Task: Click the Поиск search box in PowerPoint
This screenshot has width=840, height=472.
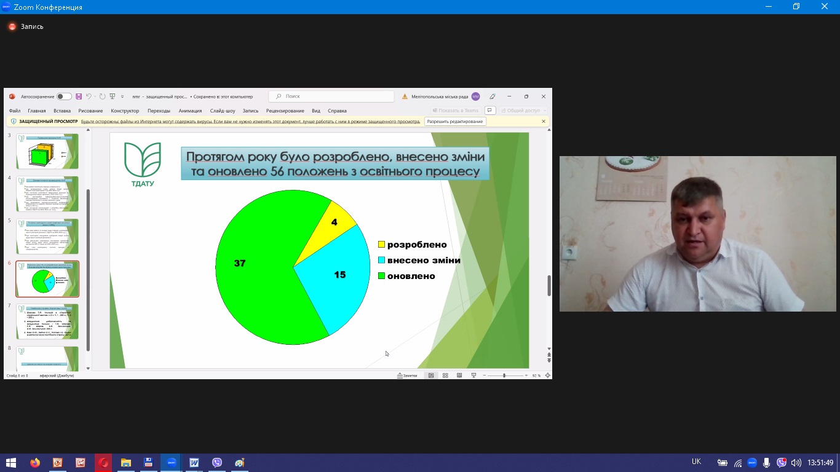Action: point(331,96)
